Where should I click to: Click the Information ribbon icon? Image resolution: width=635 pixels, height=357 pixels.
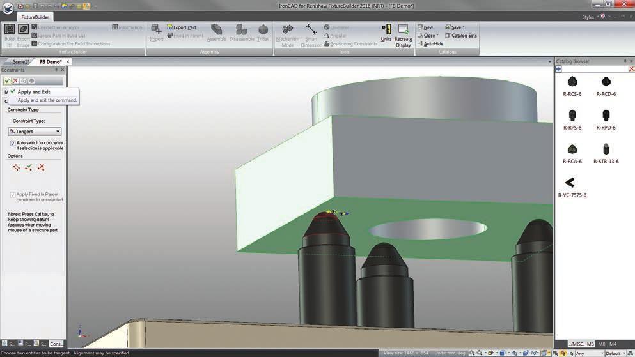(x=127, y=27)
